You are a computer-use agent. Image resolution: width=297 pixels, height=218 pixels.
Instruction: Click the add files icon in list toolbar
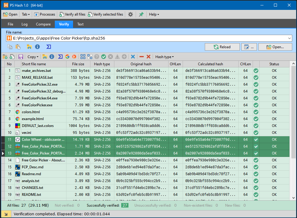(x=12, y=57)
